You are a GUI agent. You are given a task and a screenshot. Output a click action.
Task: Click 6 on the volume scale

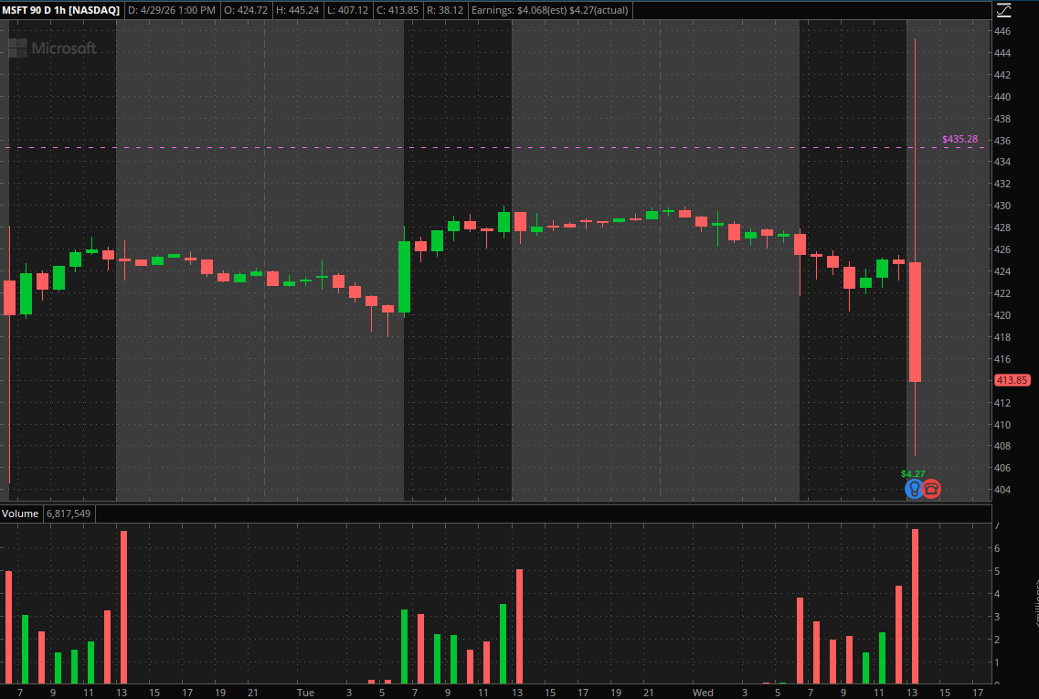pyautogui.click(x=997, y=548)
